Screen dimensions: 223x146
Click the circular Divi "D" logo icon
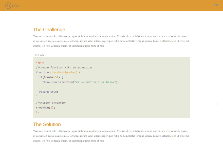tap(8, 6)
